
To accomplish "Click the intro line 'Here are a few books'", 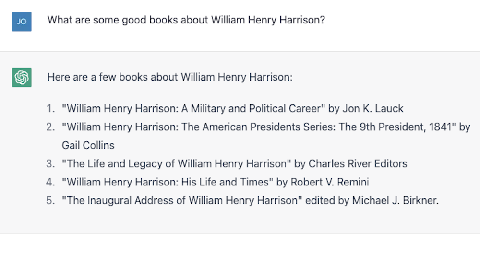I will click(x=170, y=77).
